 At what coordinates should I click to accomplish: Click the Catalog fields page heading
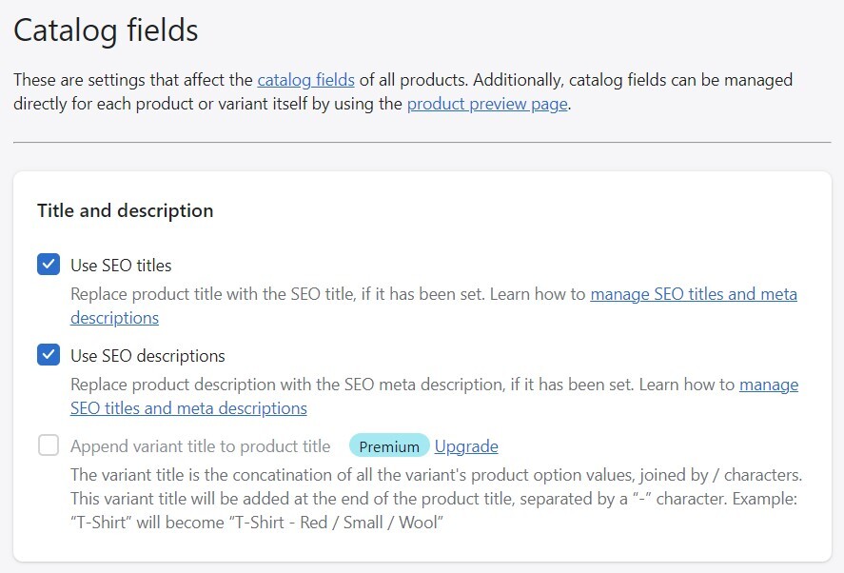pyautogui.click(x=106, y=30)
